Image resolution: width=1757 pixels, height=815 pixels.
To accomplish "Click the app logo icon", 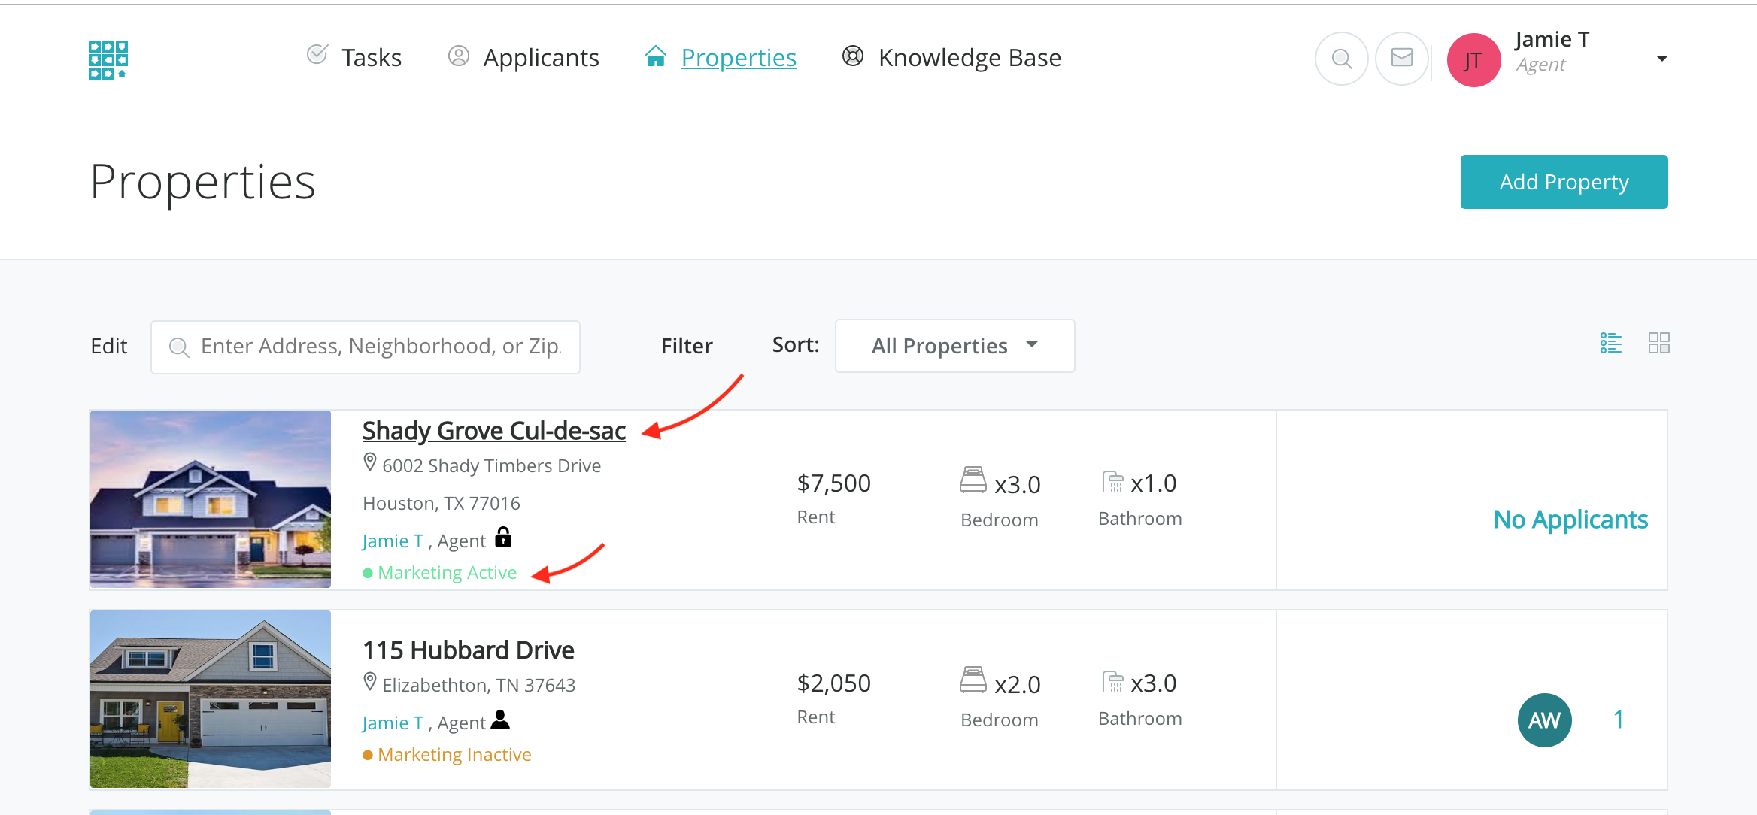I will click(x=108, y=59).
